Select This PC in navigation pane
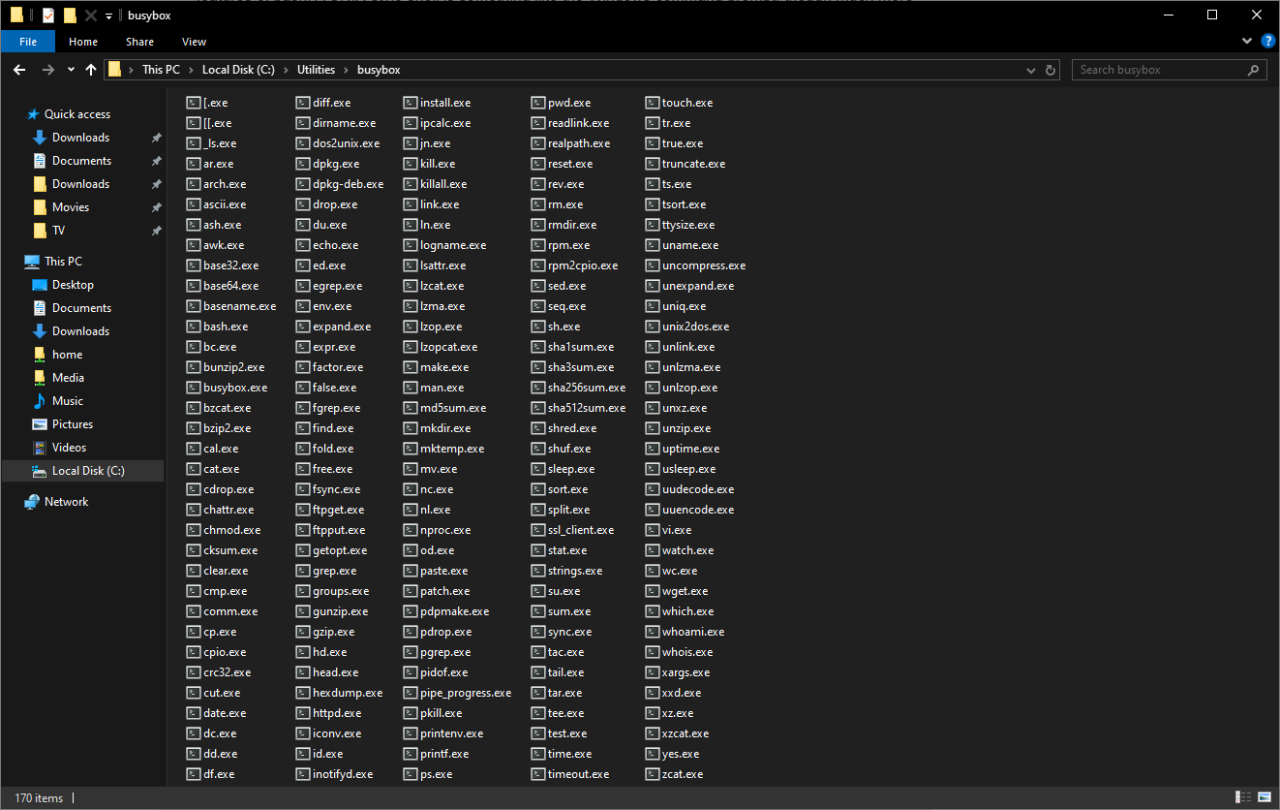 (x=64, y=262)
